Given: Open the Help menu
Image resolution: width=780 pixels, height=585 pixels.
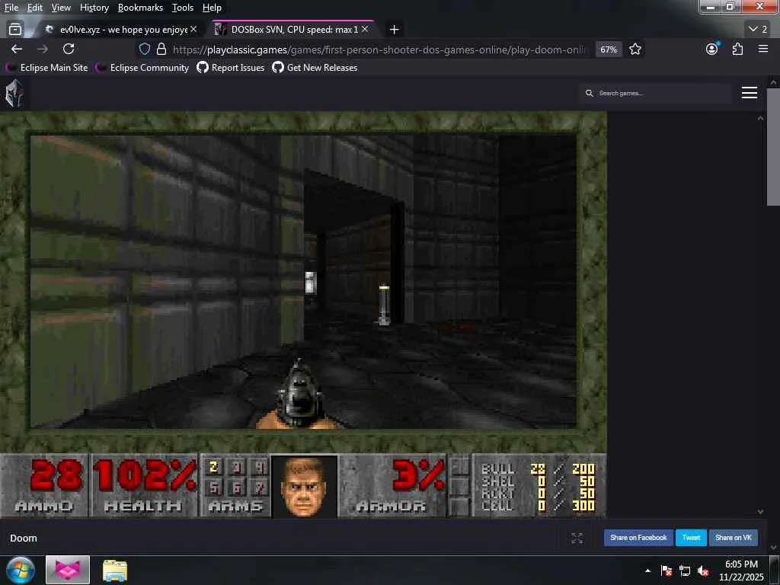Looking at the screenshot, I should coord(212,8).
